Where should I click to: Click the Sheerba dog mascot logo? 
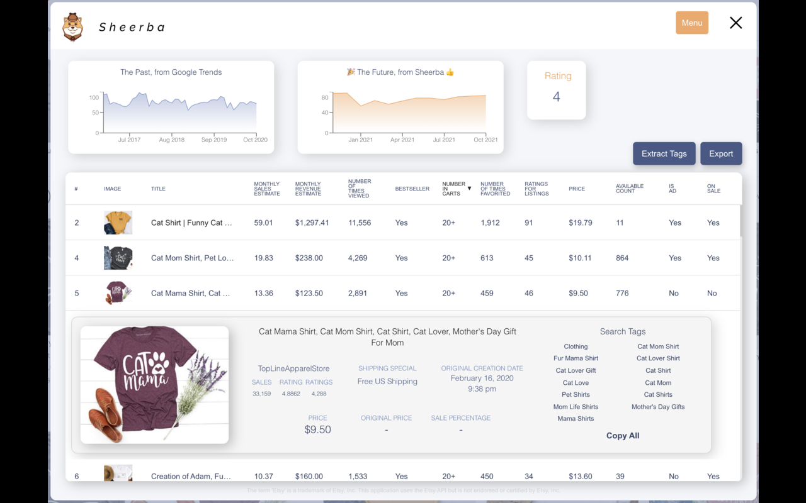tap(73, 26)
